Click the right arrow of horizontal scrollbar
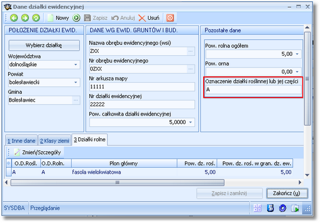The width and height of the screenshot is (320, 223). 300,183
